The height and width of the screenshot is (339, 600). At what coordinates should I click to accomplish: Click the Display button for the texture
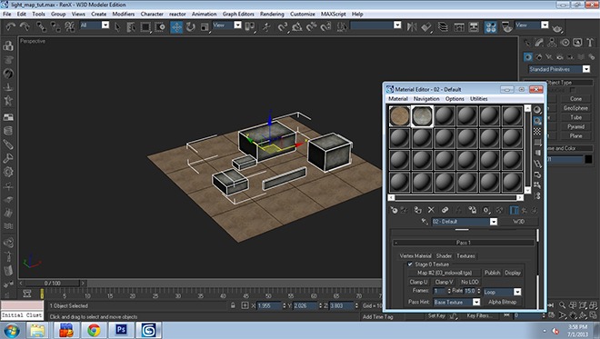[513, 273]
